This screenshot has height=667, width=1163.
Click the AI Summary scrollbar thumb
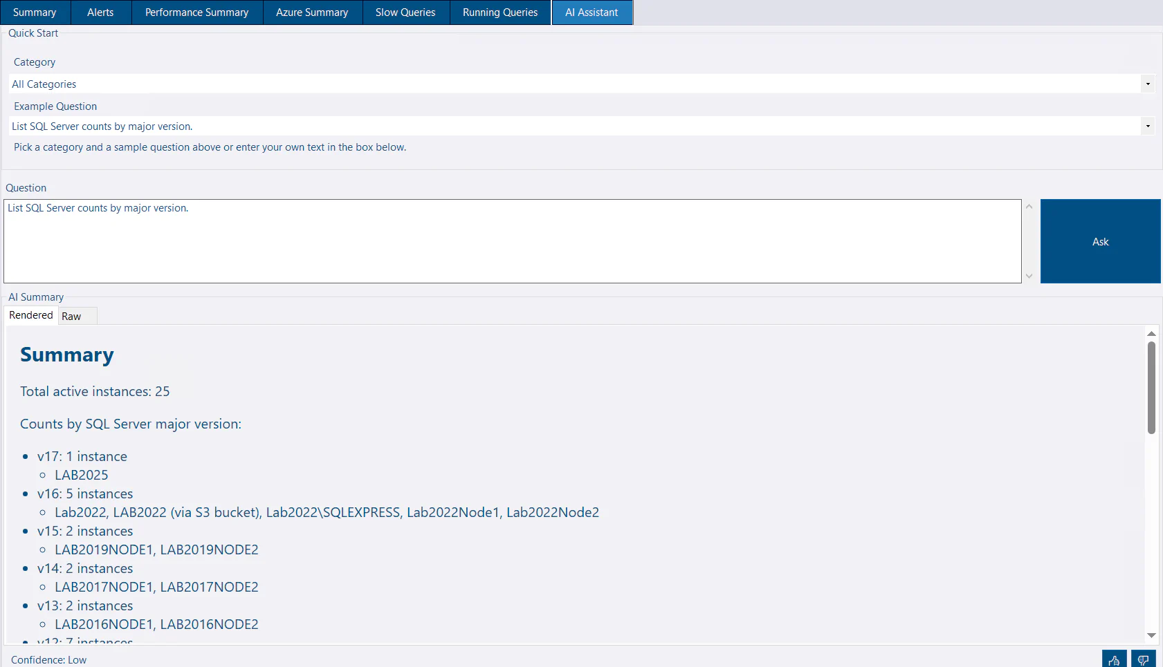pyautogui.click(x=1151, y=387)
